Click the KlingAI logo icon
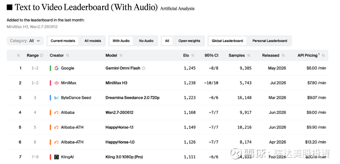The width and height of the screenshot is (340, 164). [x=56, y=157]
